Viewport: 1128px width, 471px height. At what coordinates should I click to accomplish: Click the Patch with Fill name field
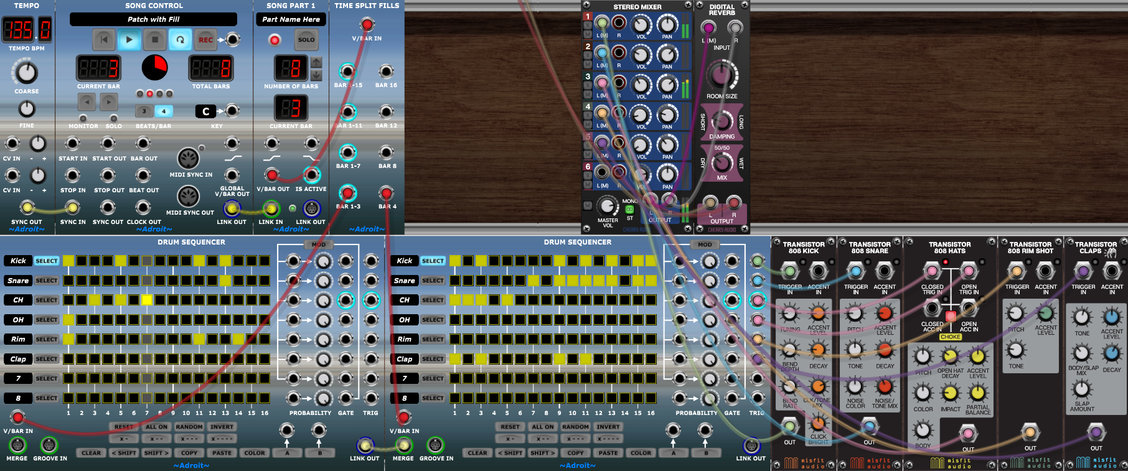point(153,19)
